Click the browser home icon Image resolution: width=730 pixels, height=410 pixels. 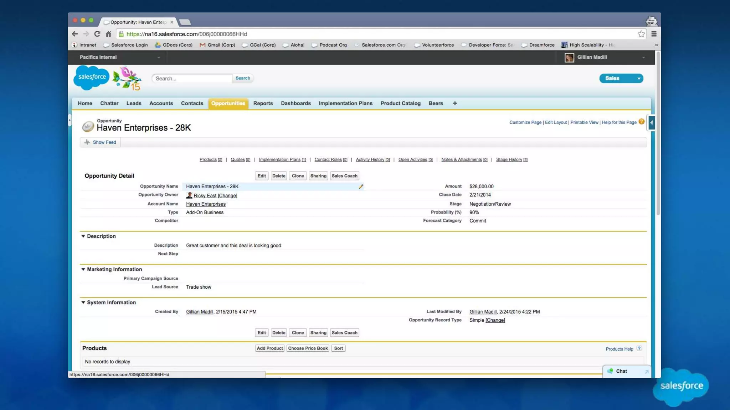pos(108,34)
